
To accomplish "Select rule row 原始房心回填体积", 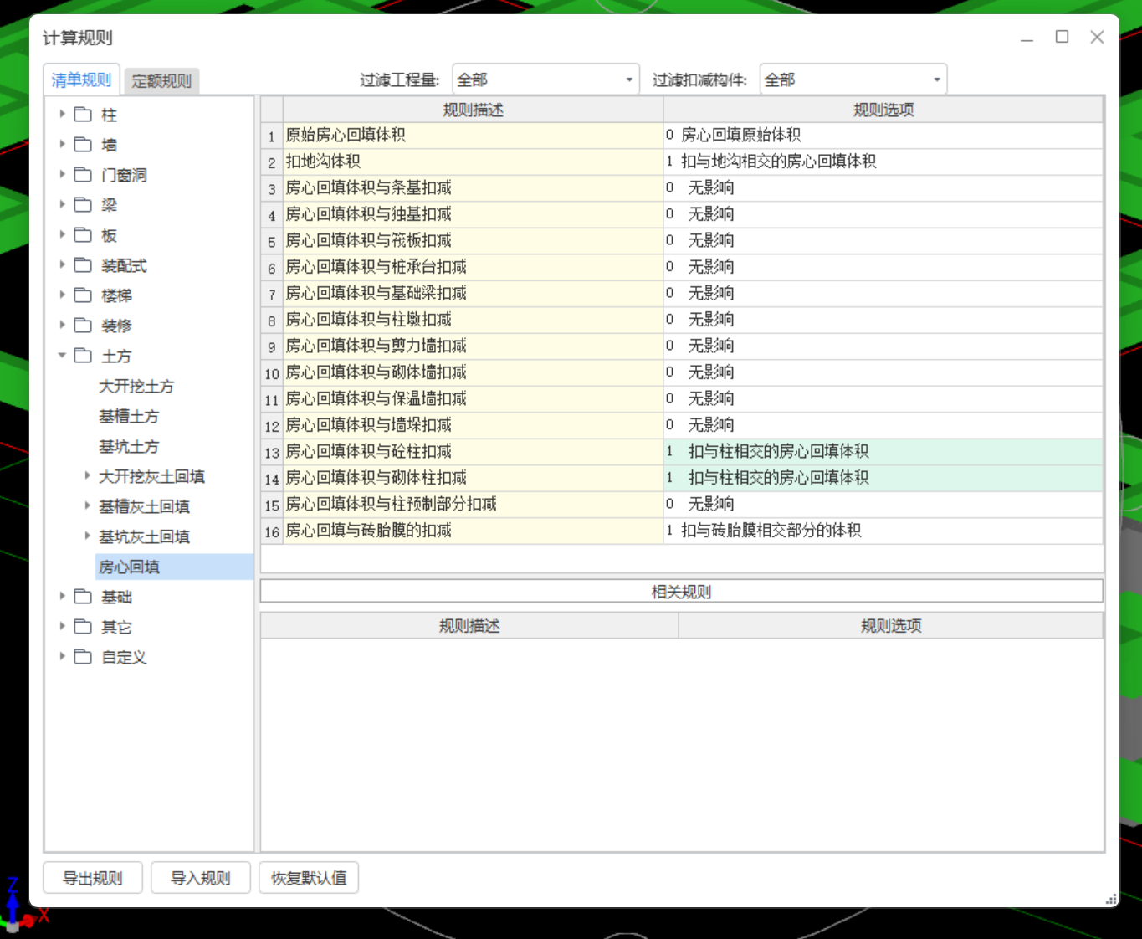I will coord(474,136).
